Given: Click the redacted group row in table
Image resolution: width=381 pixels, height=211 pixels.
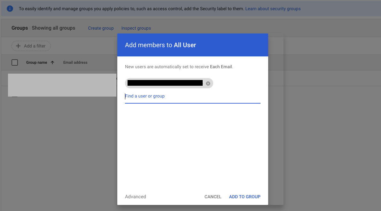Looking at the screenshot, I should (x=62, y=85).
